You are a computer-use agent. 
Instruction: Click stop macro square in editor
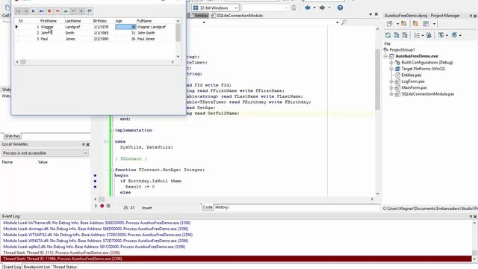108,206
